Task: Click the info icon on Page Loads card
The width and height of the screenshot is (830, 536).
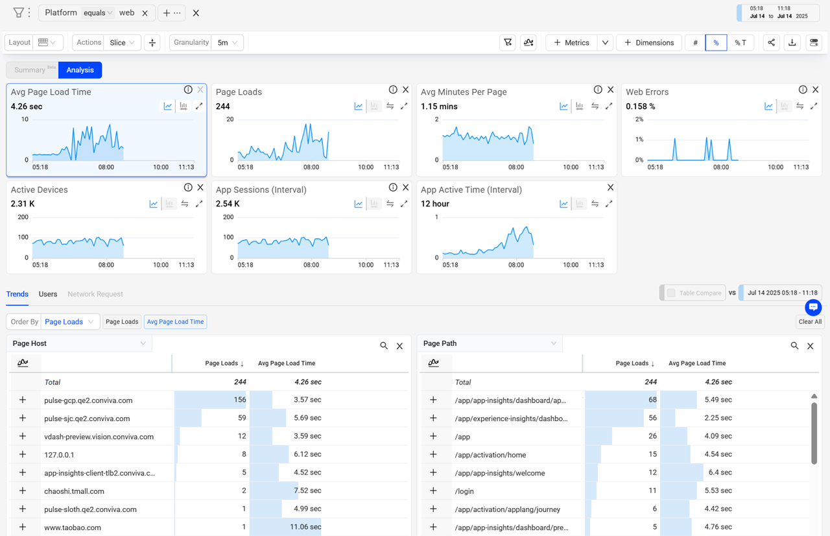Action: (393, 90)
